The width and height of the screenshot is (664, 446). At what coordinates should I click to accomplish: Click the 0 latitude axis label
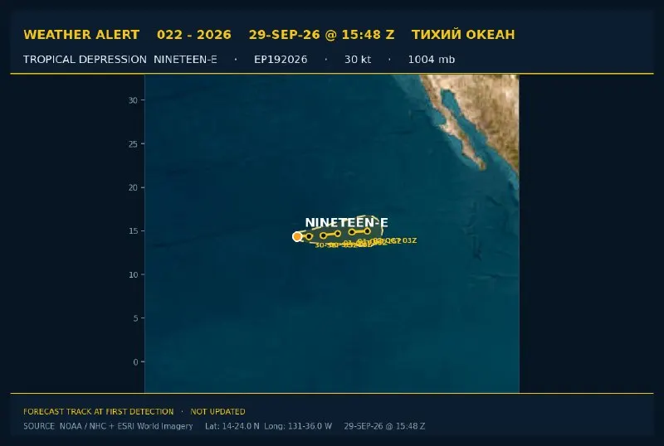click(135, 361)
